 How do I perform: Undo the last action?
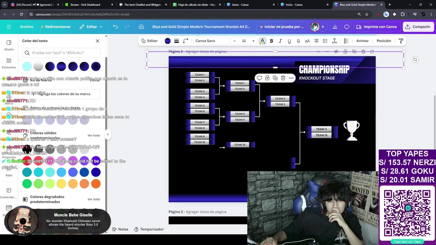pyautogui.click(x=115, y=27)
